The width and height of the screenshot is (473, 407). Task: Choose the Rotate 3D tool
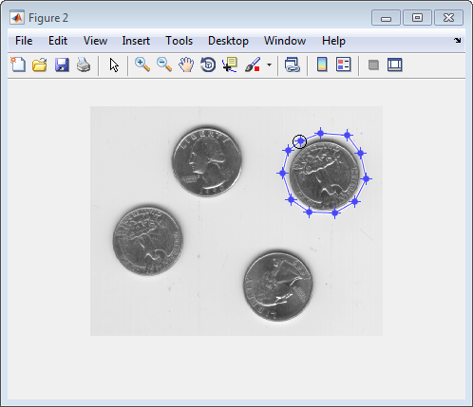pos(208,65)
